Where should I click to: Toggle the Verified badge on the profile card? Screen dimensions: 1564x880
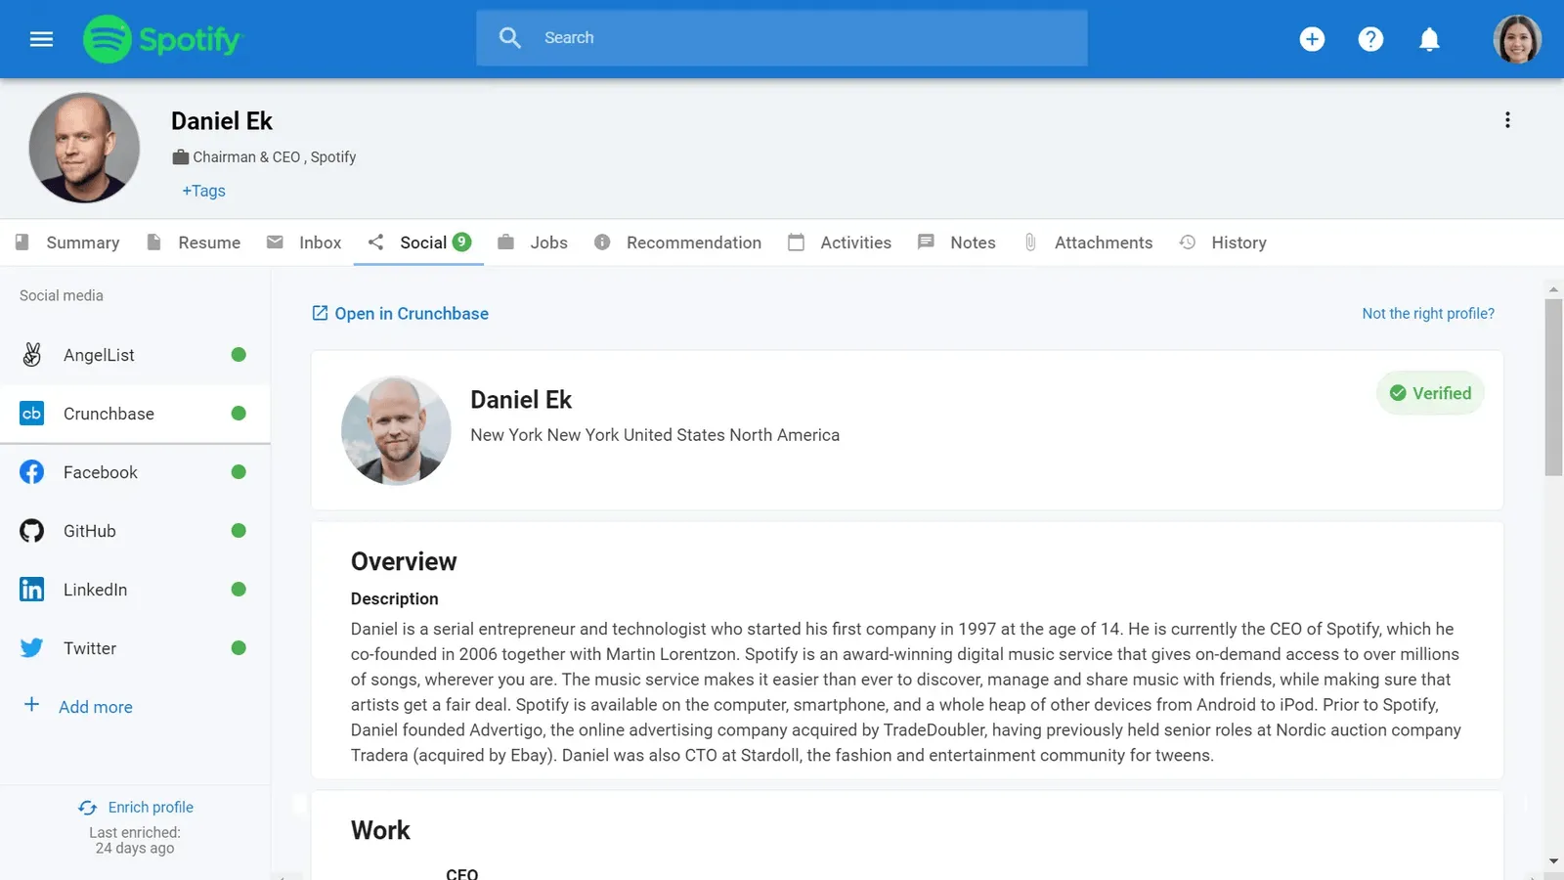click(1430, 393)
